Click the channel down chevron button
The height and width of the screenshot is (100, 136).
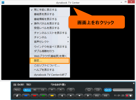click(x=52, y=90)
